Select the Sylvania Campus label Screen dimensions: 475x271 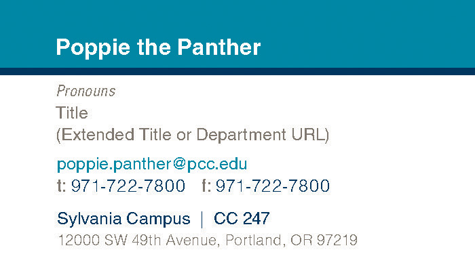123,219
